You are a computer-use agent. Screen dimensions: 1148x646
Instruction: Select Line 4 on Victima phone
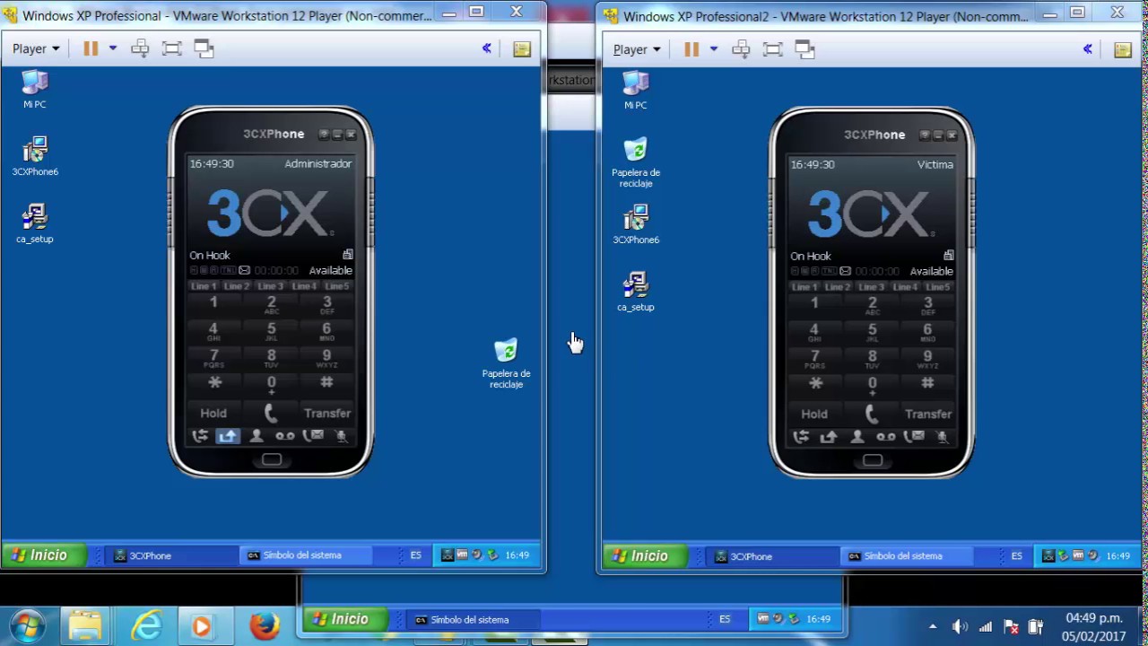click(905, 287)
